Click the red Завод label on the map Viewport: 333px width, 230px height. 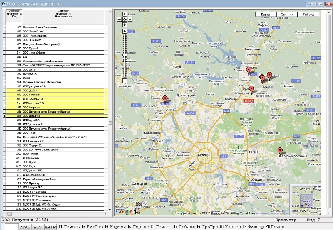[249, 101]
